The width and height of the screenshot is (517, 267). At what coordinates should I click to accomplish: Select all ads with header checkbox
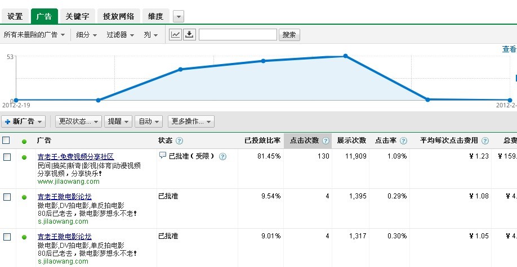pyautogui.click(x=6, y=141)
